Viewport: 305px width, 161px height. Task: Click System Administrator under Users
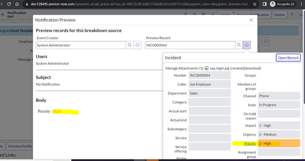click(52, 63)
